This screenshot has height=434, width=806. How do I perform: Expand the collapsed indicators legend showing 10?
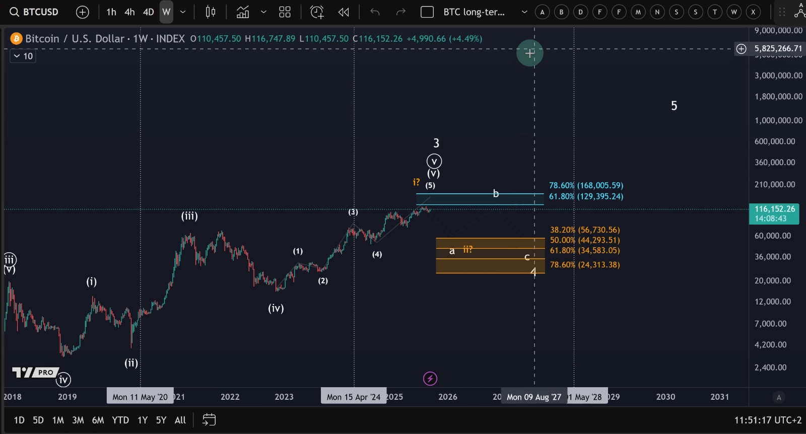[x=23, y=56]
